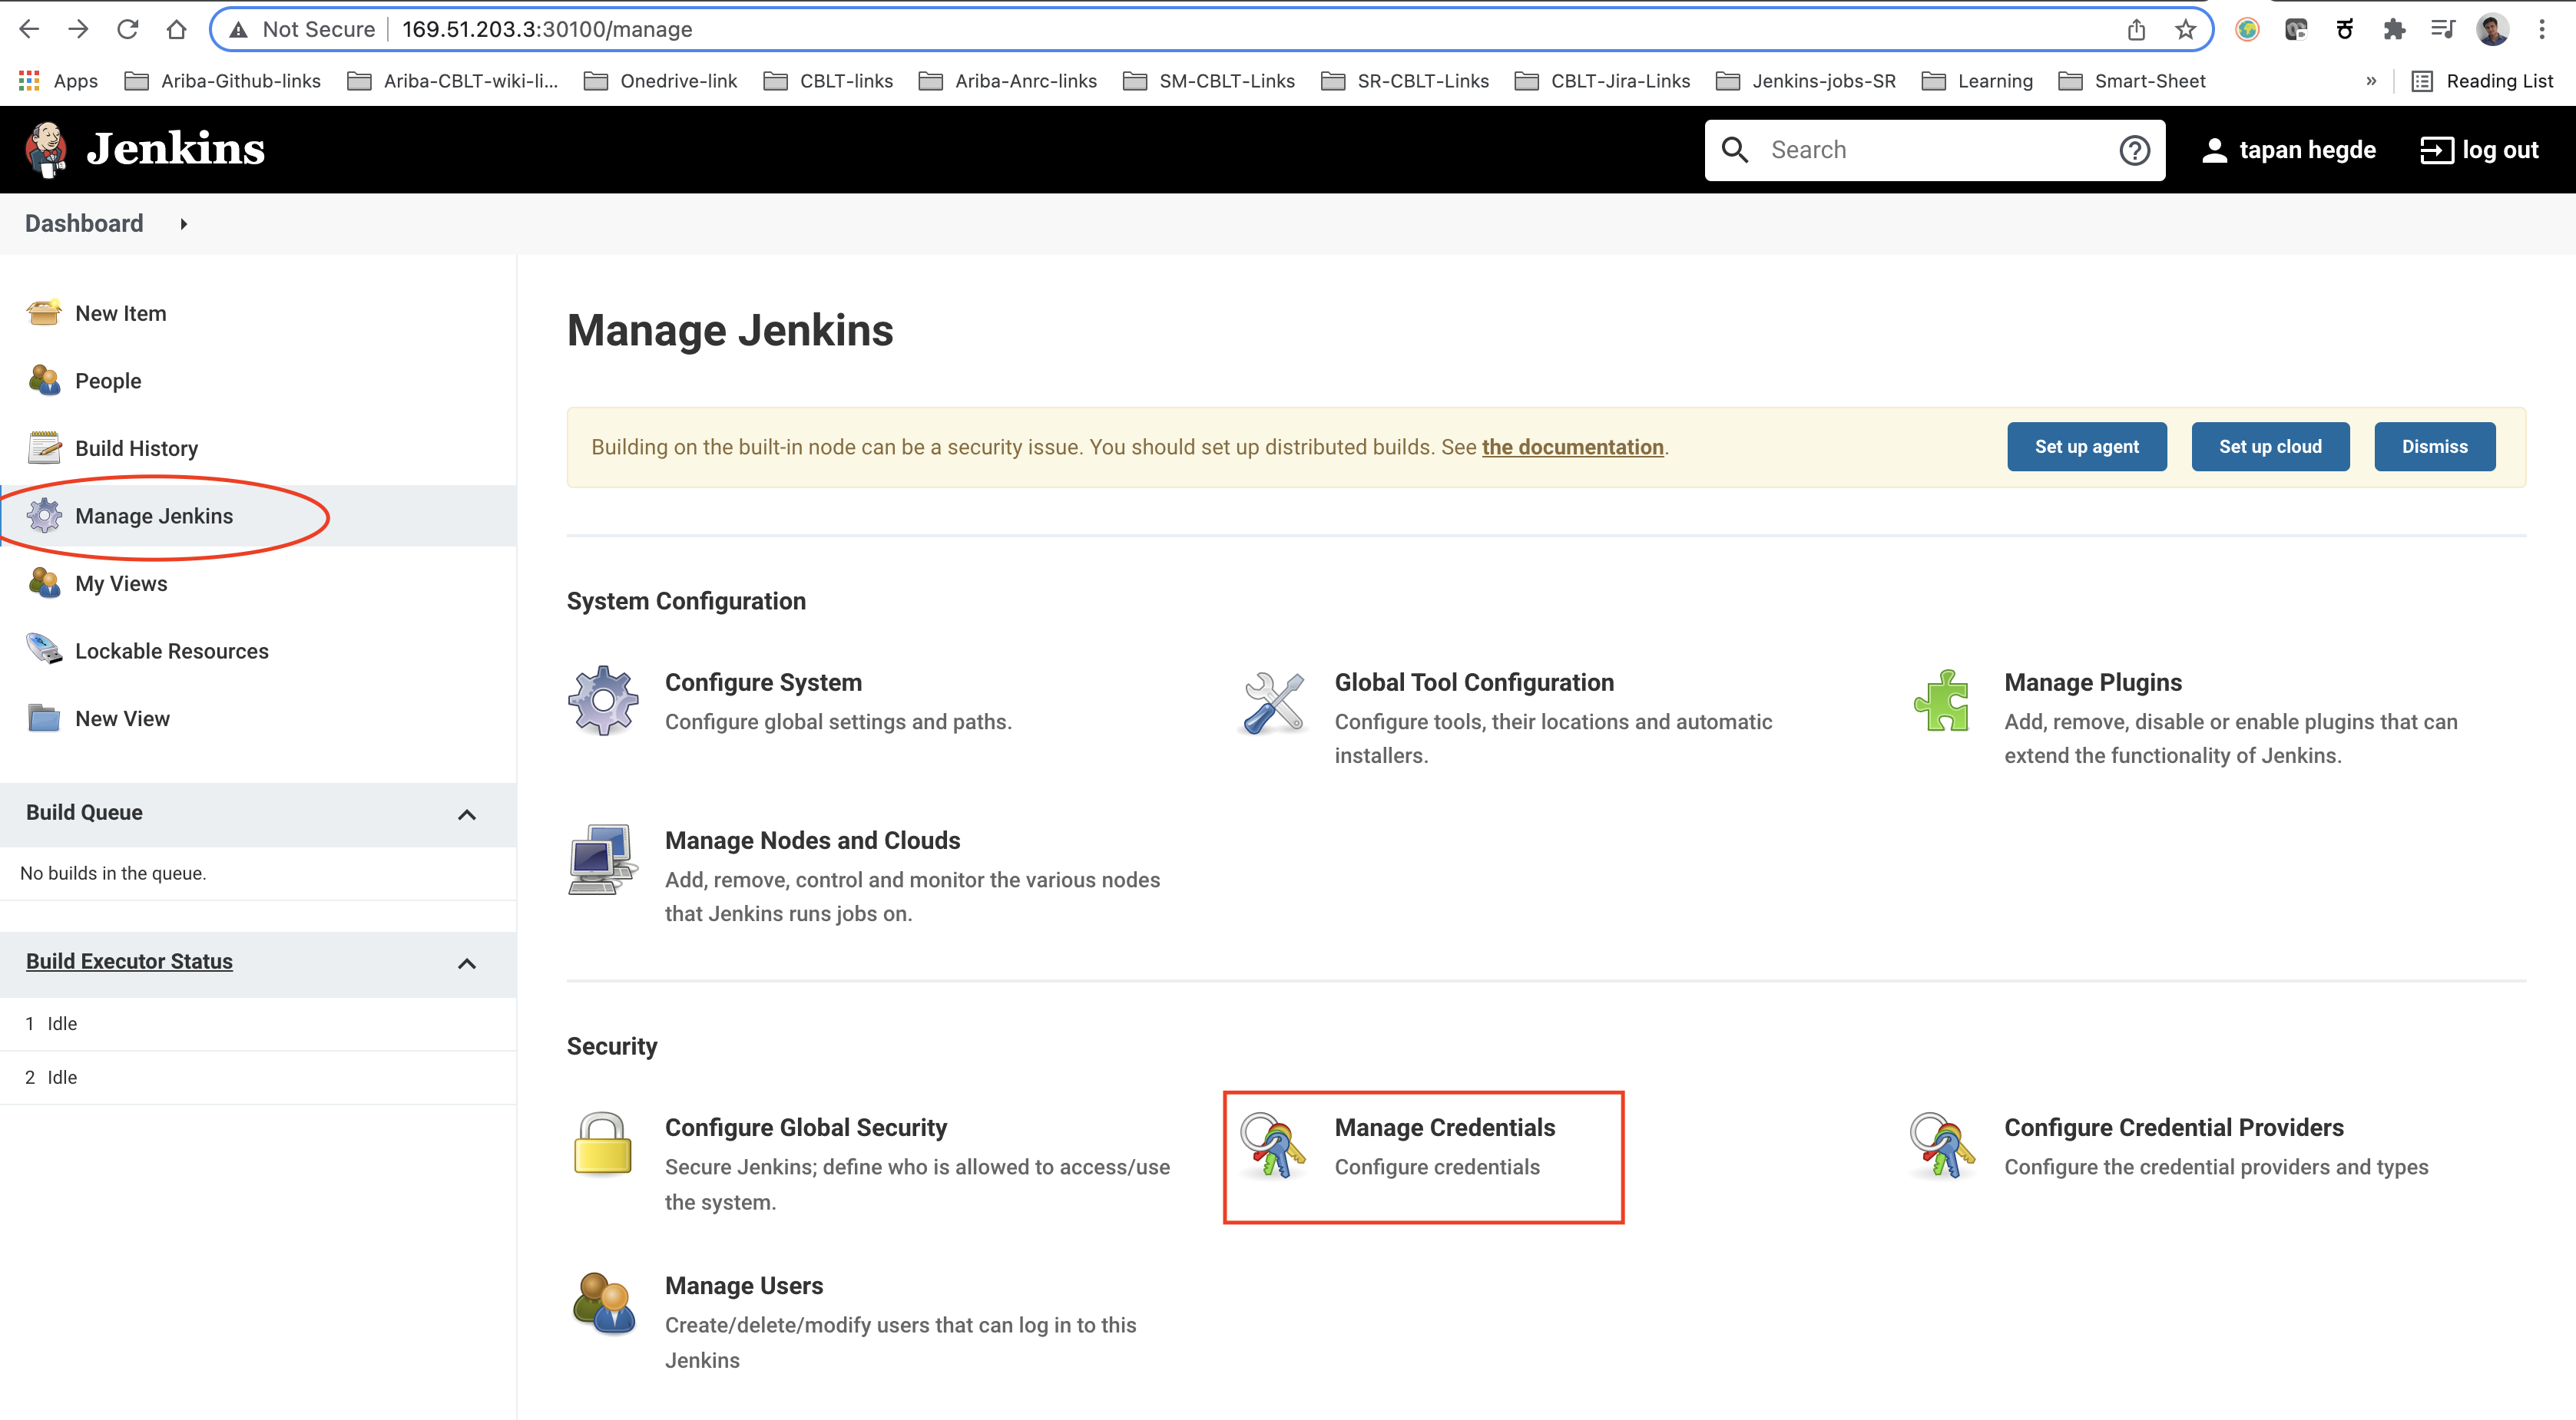The width and height of the screenshot is (2576, 1420).
Task: Dismiss the built-in node security warning
Action: point(2434,447)
